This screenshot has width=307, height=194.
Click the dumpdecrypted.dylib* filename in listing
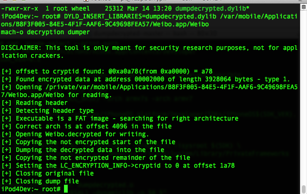(212, 9)
